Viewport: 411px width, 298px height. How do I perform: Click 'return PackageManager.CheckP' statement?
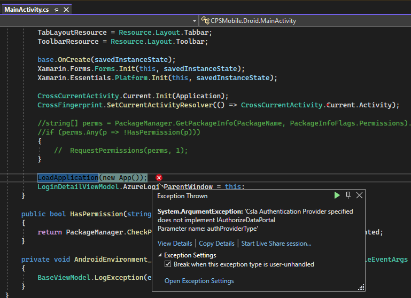(95, 232)
